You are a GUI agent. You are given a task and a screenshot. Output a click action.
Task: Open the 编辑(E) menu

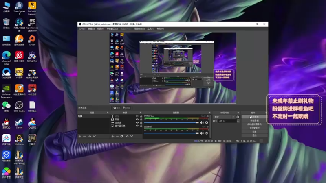91,28
